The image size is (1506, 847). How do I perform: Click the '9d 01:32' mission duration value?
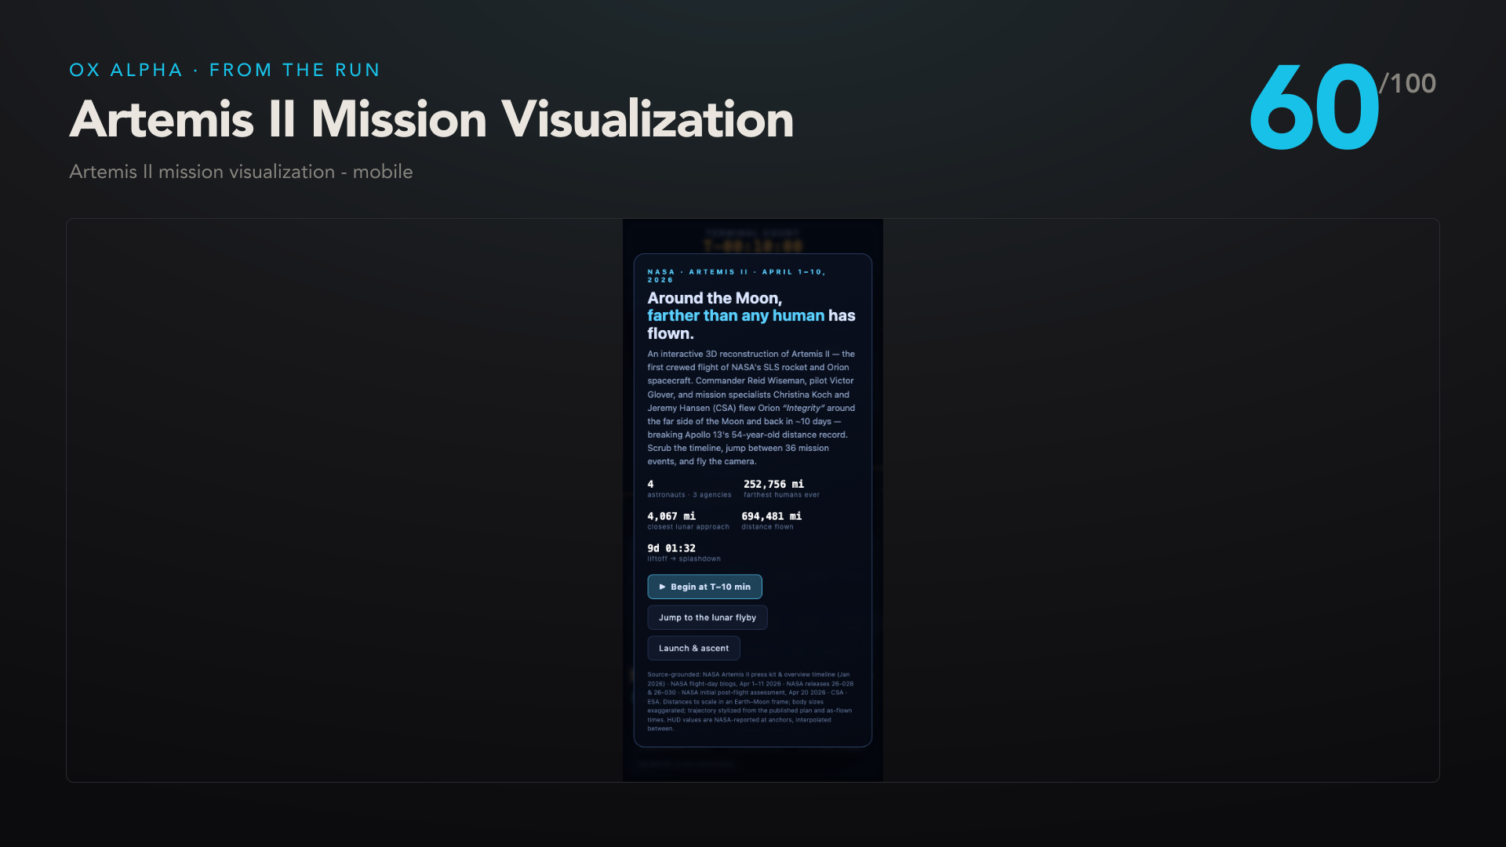[x=671, y=548]
